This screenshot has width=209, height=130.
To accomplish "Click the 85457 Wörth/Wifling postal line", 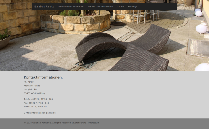I will [x=34, y=93].
